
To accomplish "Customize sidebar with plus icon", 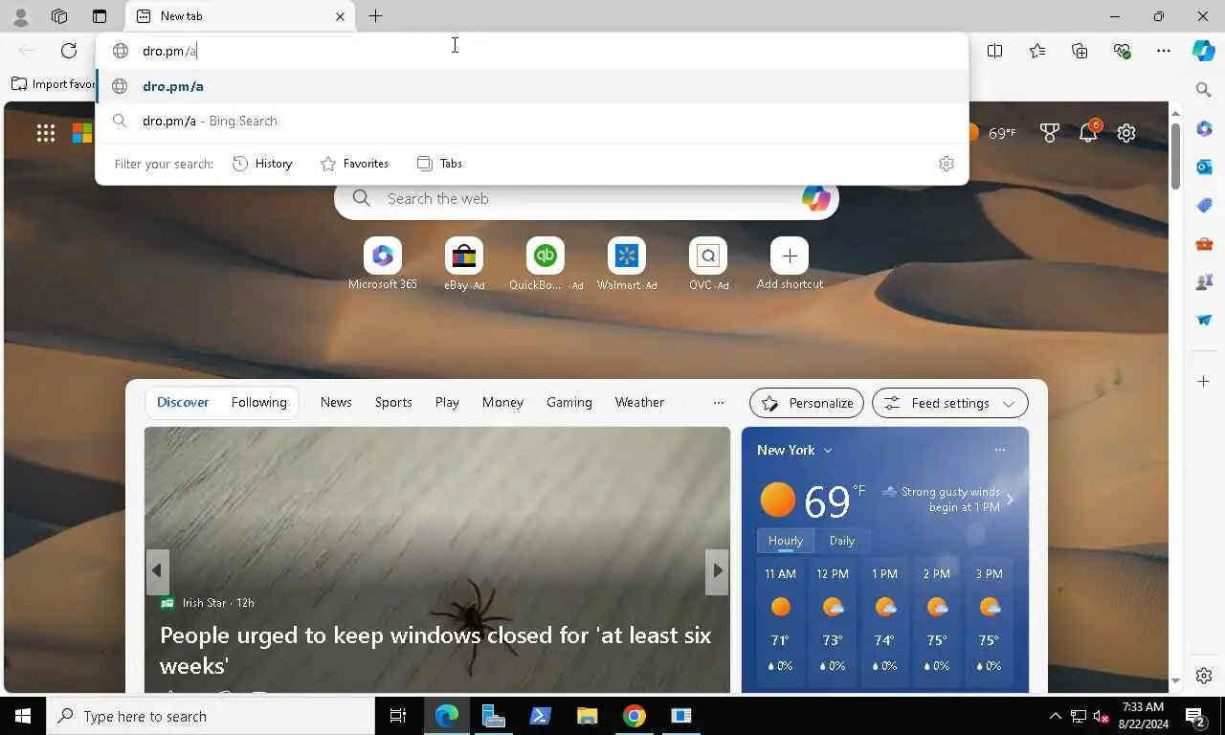I will click(x=1204, y=381).
